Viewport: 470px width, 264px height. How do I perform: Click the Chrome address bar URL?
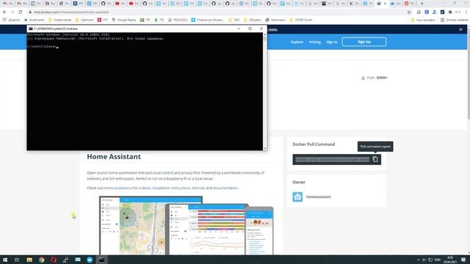coord(71,12)
